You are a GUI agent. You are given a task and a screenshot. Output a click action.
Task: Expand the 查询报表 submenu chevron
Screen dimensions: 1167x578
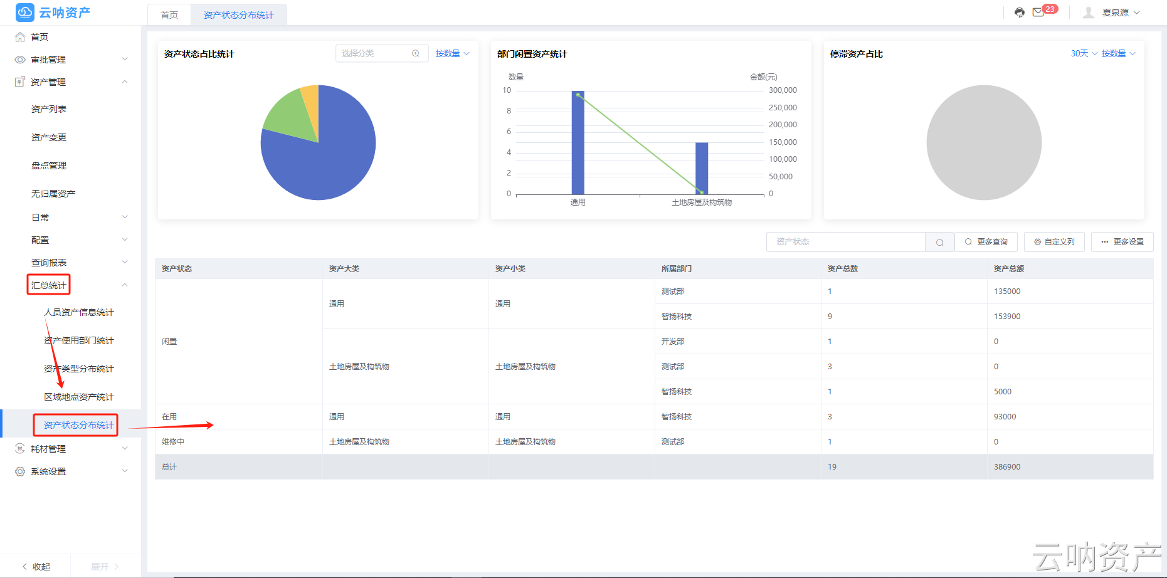click(x=125, y=263)
